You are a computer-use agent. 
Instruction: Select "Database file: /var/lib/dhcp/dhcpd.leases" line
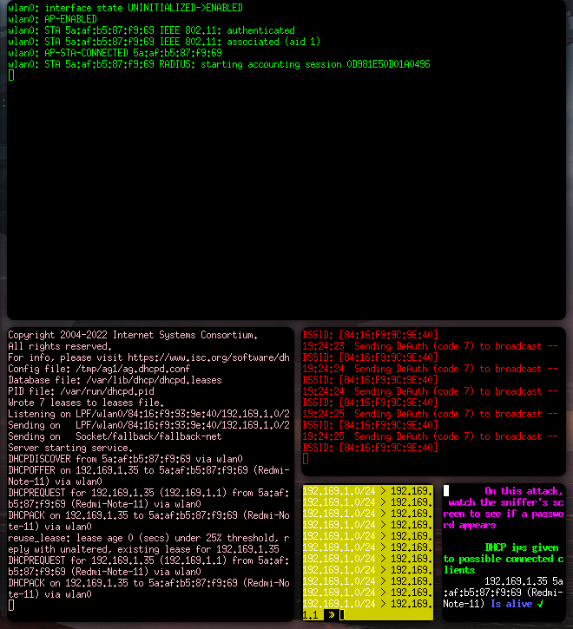pos(115,380)
